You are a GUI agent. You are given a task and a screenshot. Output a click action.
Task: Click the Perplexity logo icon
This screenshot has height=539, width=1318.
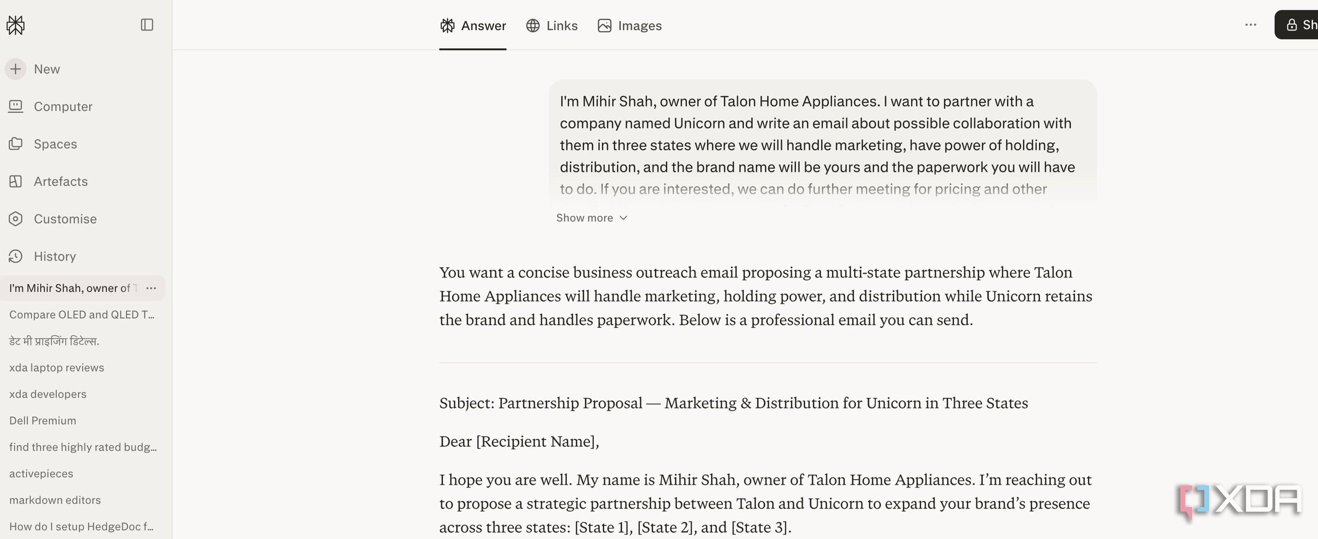pos(15,25)
